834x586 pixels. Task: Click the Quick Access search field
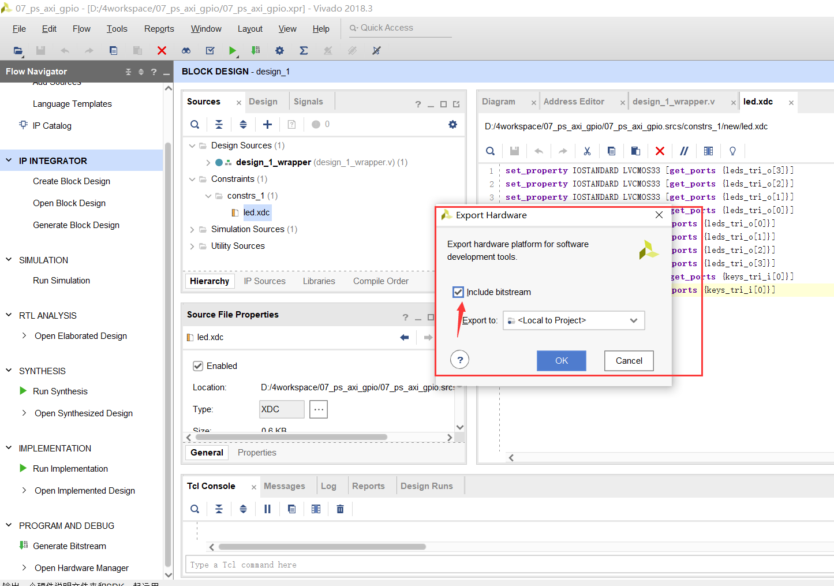[401, 28]
